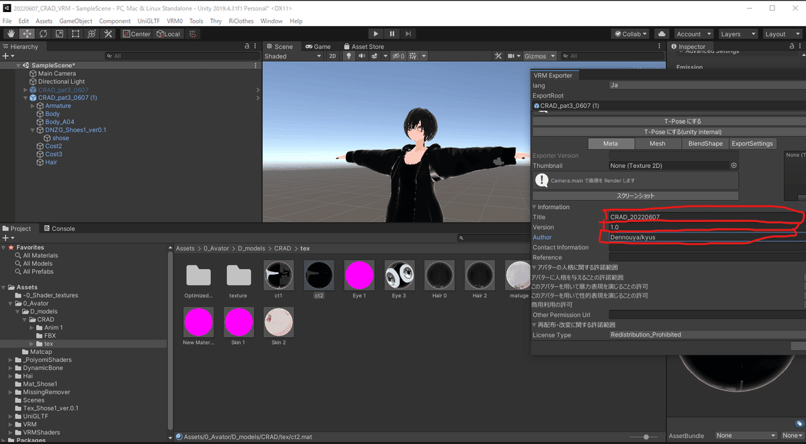The image size is (806, 444).
Task: Toggle scene grid visibility icon
Action: click(414, 56)
